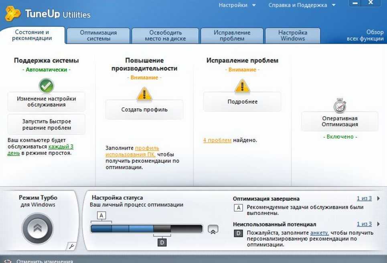Open the 4 проблем link

[x=217, y=140]
